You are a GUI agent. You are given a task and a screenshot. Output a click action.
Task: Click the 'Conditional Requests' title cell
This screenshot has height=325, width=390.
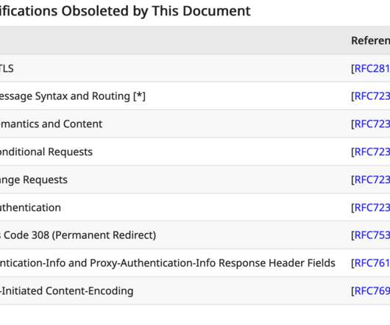pos(46,151)
